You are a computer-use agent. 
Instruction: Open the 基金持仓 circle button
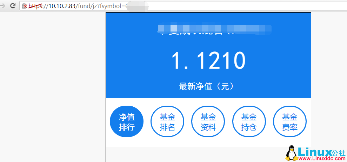pos(249,122)
